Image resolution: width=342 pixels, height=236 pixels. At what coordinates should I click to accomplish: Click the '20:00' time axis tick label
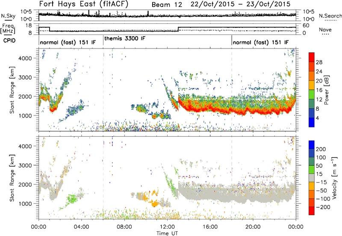pos(253,227)
